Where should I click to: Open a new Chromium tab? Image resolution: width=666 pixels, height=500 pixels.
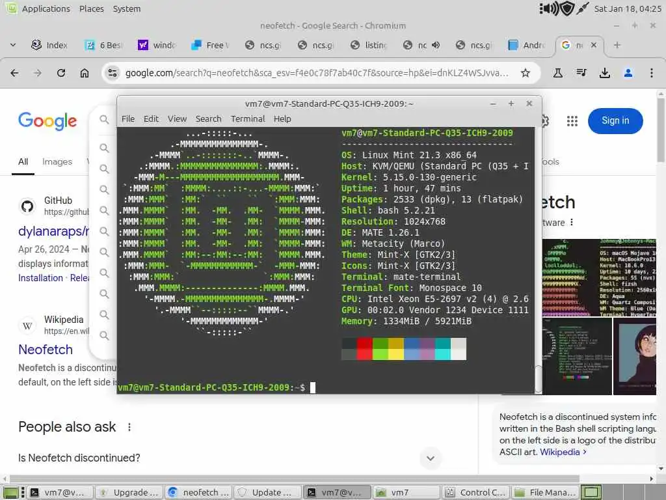pyautogui.click(x=617, y=45)
